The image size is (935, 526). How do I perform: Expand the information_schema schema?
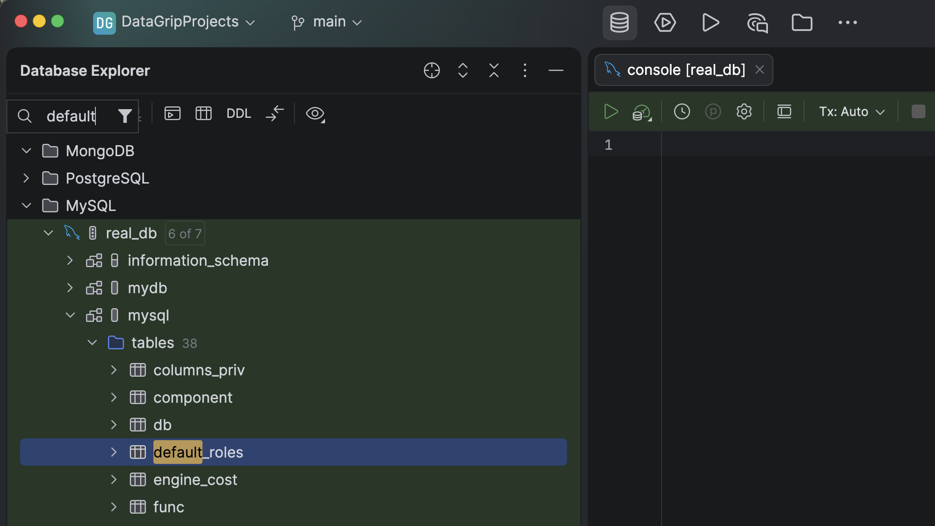point(70,260)
